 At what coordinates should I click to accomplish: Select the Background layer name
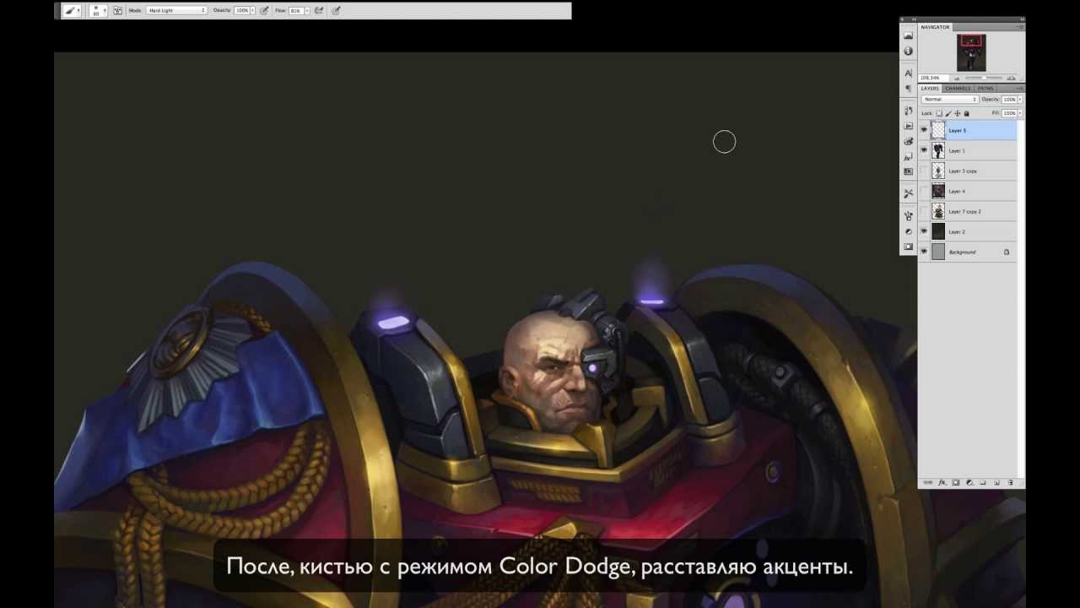[962, 252]
